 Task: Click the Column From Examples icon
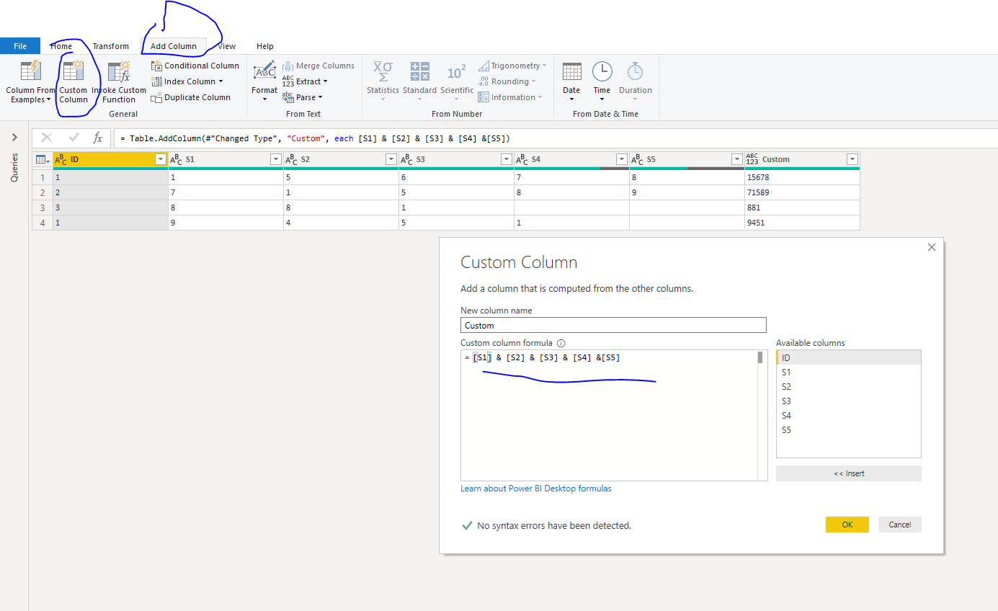pyautogui.click(x=30, y=71)
